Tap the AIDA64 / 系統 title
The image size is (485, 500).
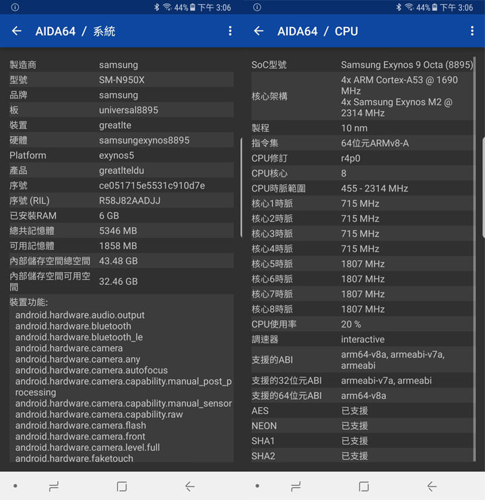(x=75, y=31)
